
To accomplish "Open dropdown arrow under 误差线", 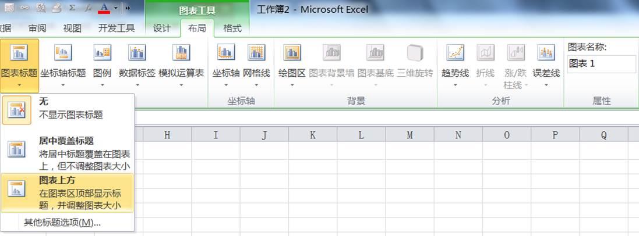I will coord(546,85).
